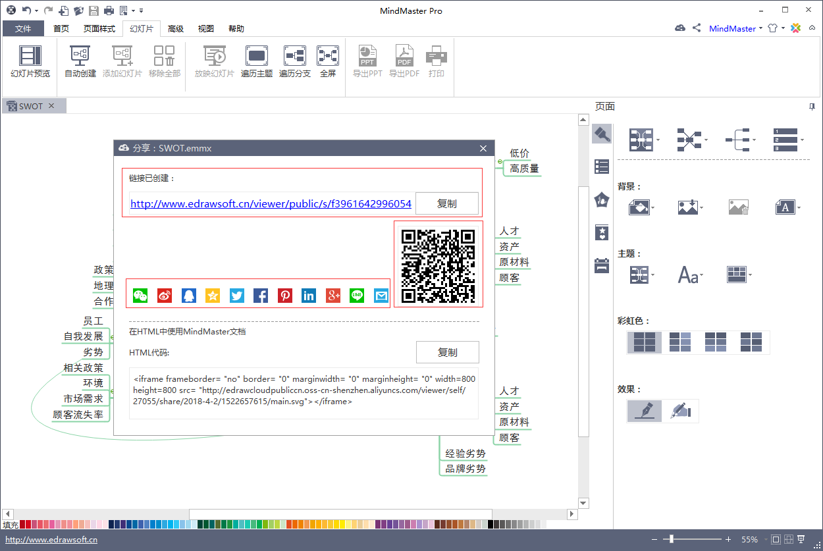823x551 pixels.
Task: Share the link on LinkedIn
Action: (309, 296)
